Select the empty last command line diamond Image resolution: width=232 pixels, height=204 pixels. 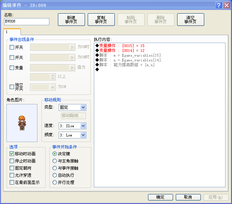(97, 69)
